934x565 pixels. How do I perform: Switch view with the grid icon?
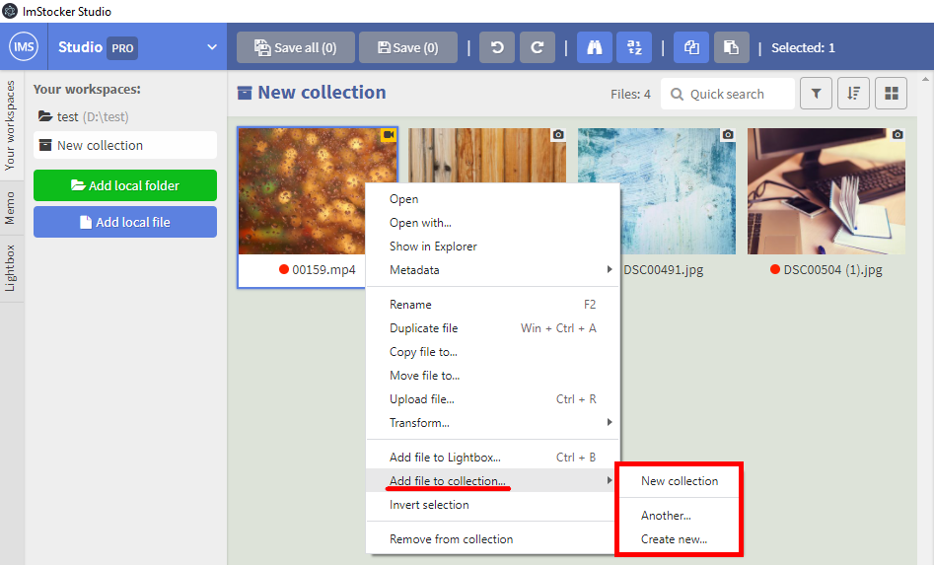pos(892,94)
